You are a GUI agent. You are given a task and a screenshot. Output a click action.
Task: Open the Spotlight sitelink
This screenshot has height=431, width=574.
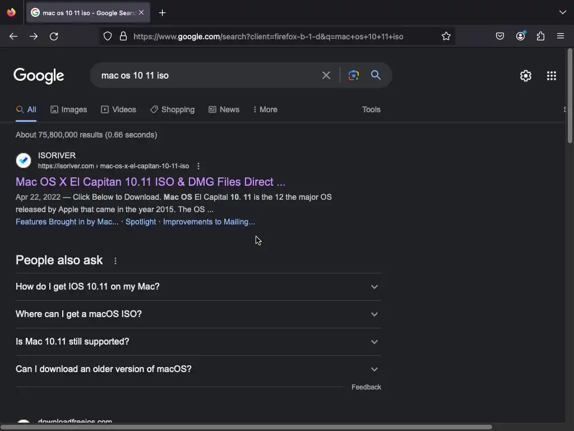(141, 222)
